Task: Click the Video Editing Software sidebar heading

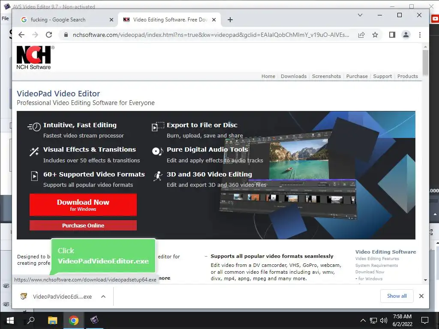Action: [x=385, y=252]
